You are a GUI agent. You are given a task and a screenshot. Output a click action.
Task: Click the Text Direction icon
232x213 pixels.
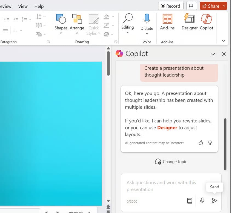(x=39, y=16)
